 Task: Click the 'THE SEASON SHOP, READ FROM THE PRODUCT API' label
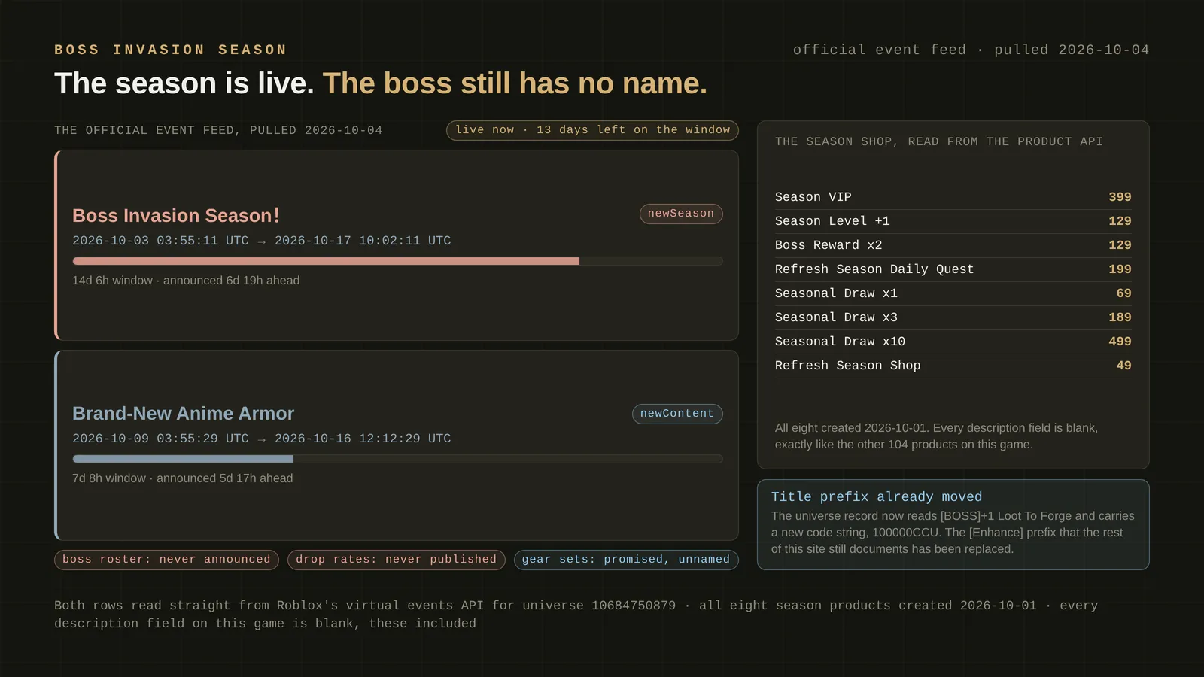tap(939, 141)
